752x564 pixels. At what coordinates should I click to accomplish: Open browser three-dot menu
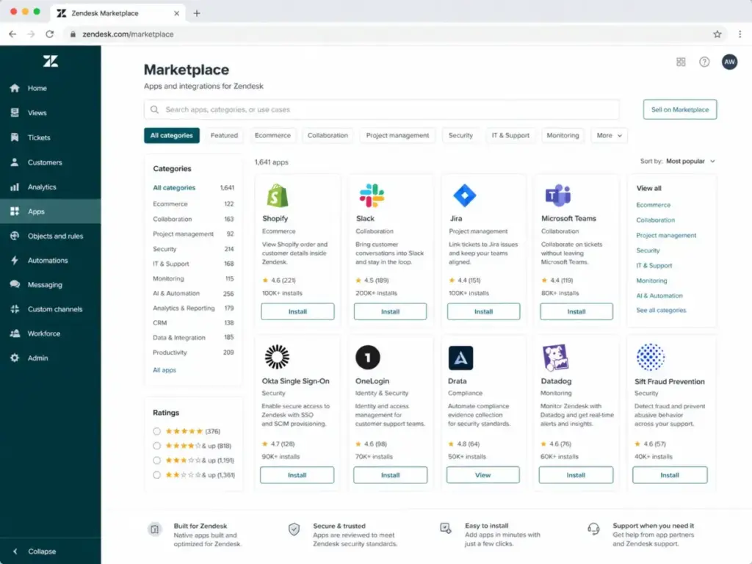(740, 34)
